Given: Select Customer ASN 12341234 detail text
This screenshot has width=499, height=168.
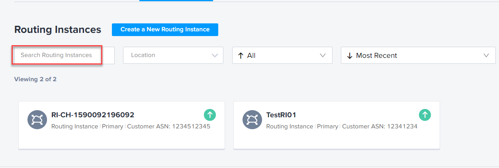Looking at the screenshot, I should (x=380, y=126).
